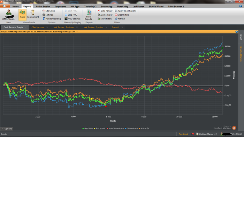Toggle Net Won line in legend
The width and height of the screenshot is (244, 214).
(87, 128)
